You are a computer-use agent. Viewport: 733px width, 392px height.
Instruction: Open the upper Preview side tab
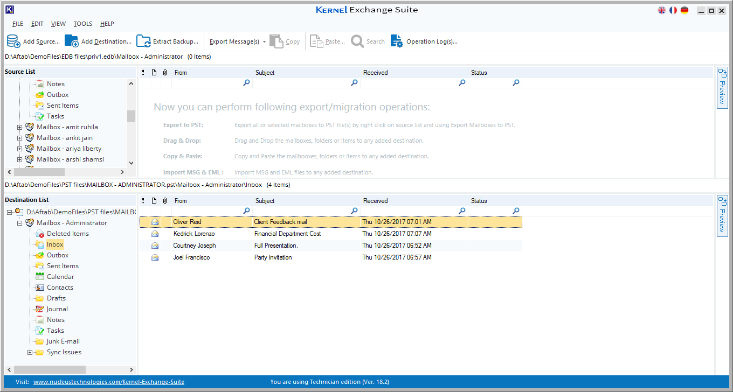pyautogui.click(x=723, y=88)
